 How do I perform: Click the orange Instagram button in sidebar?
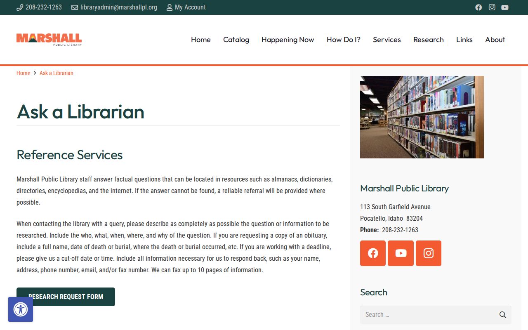coord(429,253)
